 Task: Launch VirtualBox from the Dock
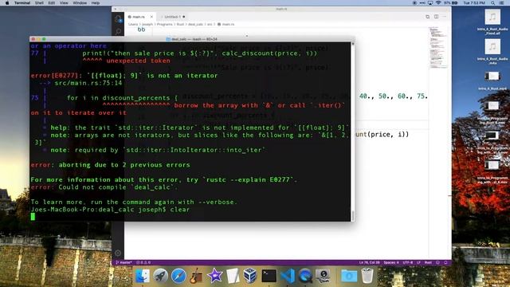(250, 276)
